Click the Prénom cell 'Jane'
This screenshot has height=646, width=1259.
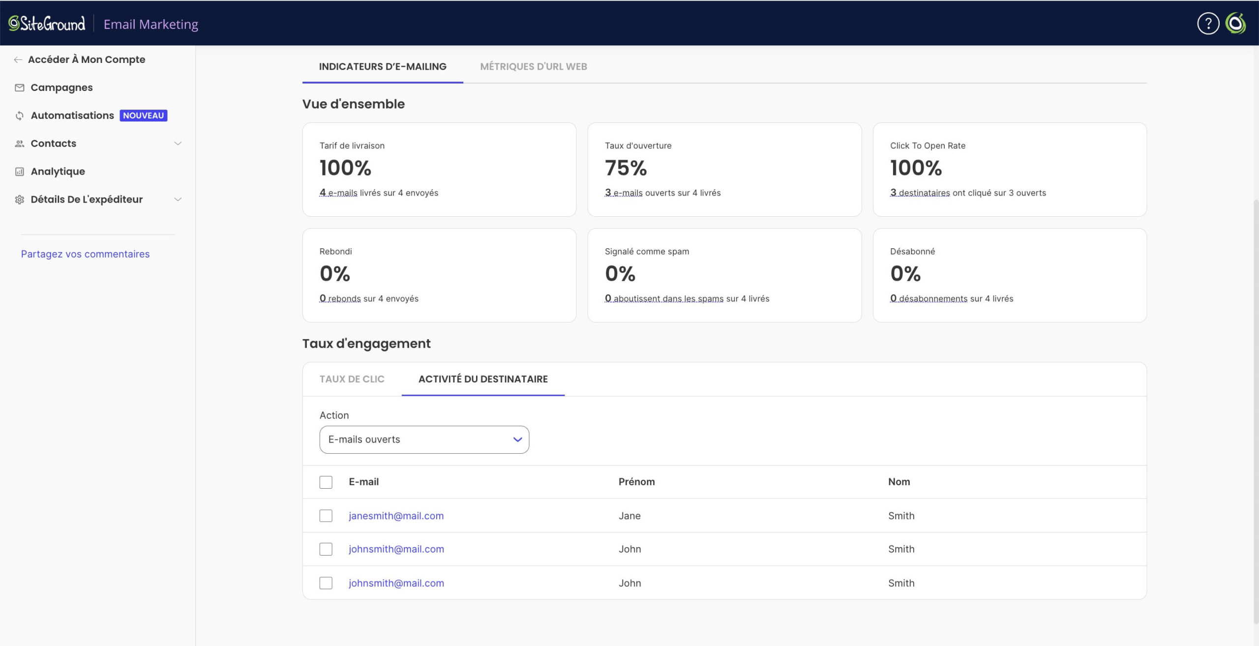tap(629, 516)
